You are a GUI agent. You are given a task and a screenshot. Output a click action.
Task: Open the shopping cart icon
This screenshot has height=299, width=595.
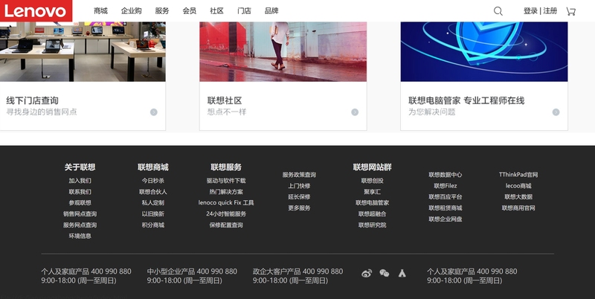570,11
